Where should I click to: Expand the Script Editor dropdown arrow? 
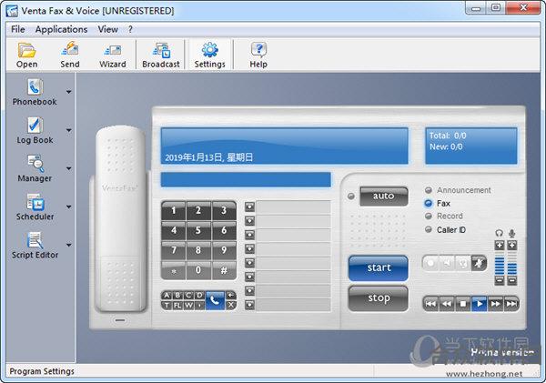click(69, 245)
